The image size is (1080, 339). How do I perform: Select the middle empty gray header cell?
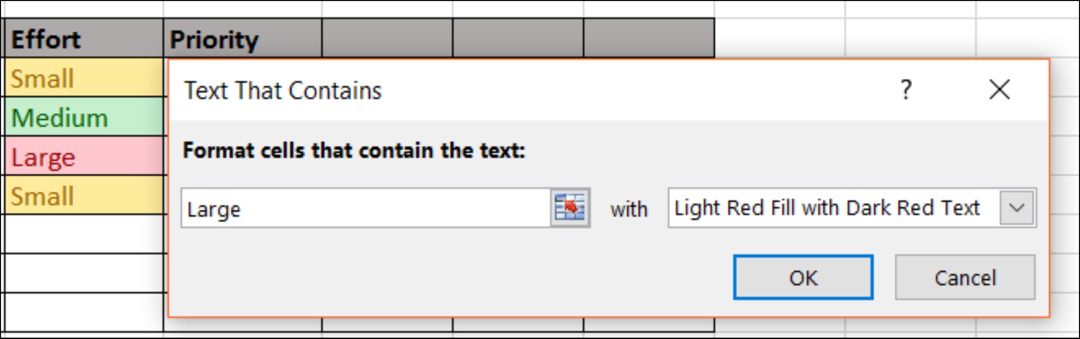click(518, 39)
